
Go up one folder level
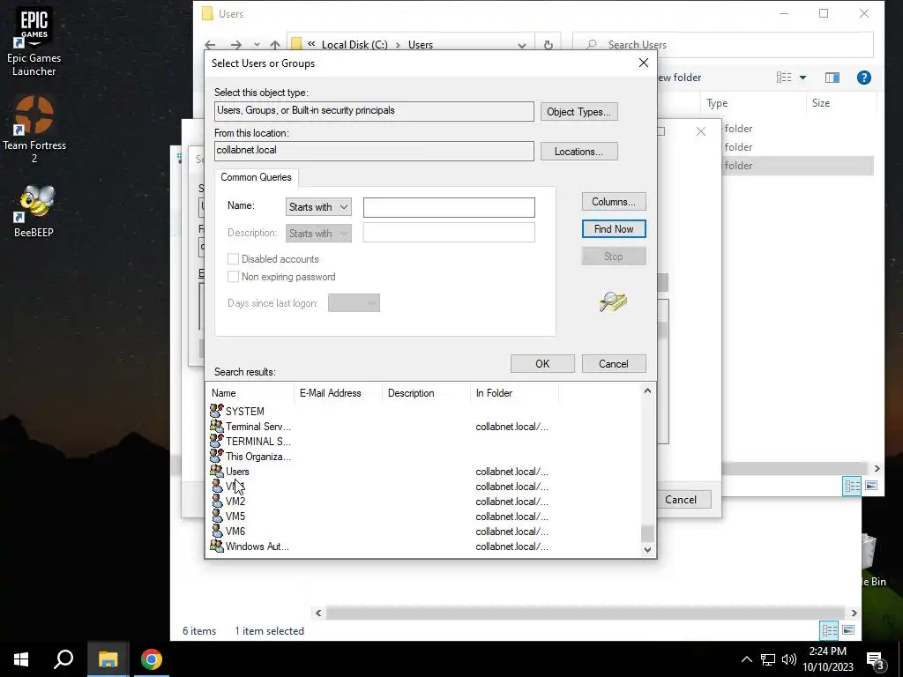[275, 44]
